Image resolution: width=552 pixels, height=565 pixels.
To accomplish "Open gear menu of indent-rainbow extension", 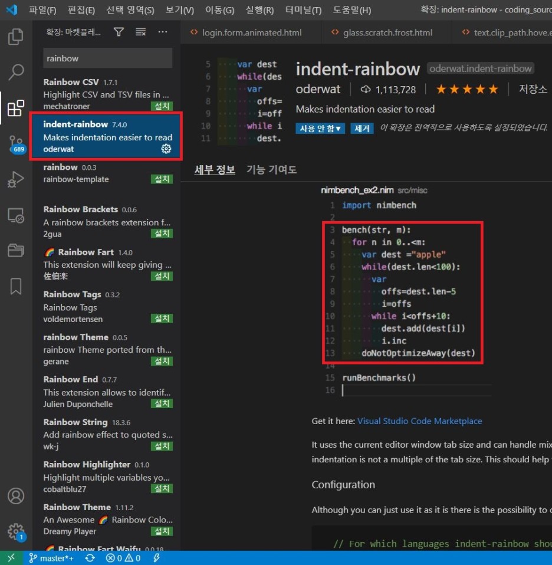I will coord(166,149).
